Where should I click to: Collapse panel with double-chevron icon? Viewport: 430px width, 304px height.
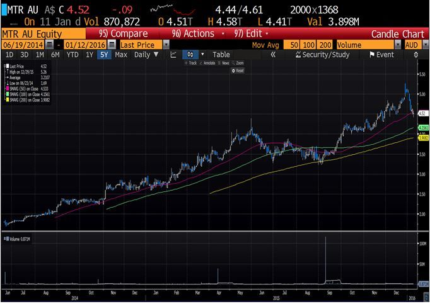(273, 55)
